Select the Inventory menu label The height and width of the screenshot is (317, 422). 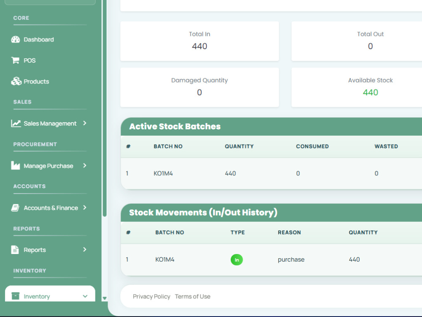pyautogui.click(x=37, y=297)
